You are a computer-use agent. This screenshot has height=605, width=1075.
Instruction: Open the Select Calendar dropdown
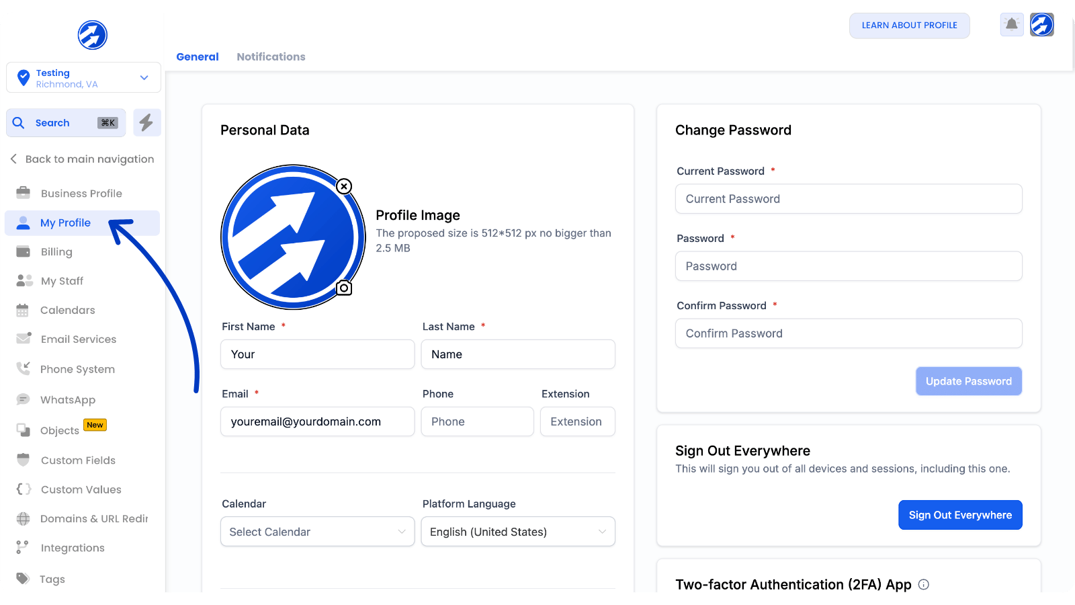[x=317, y=532]
